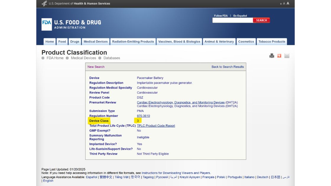Open the Medical Devices tab
The width and height of the screenshot is (331, 186).
[95, 42]
